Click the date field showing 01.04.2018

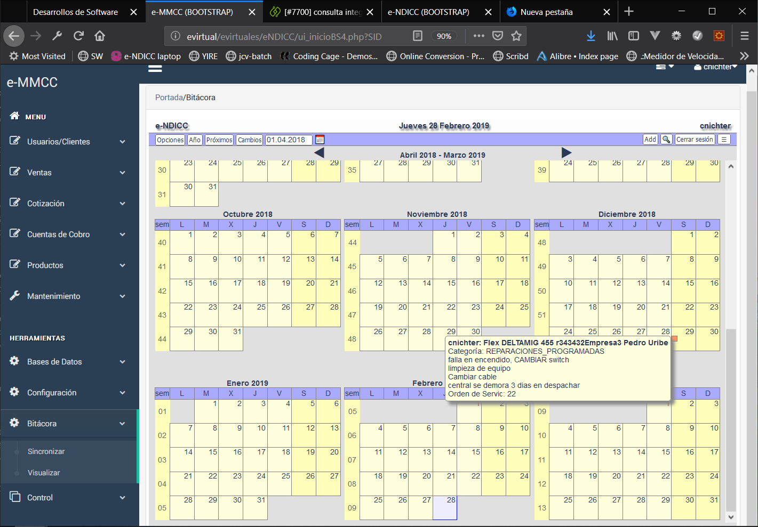(289, 140)
